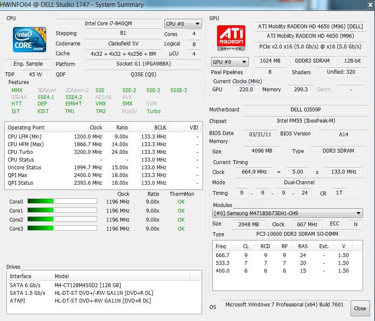
Task: Click the GPU clock value 220.0
Action: (x=246, y=89)
